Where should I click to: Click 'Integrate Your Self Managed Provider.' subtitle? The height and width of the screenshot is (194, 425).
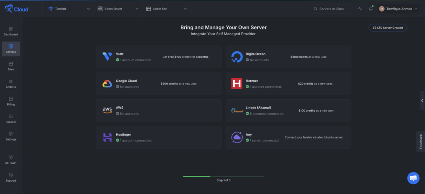224,34
